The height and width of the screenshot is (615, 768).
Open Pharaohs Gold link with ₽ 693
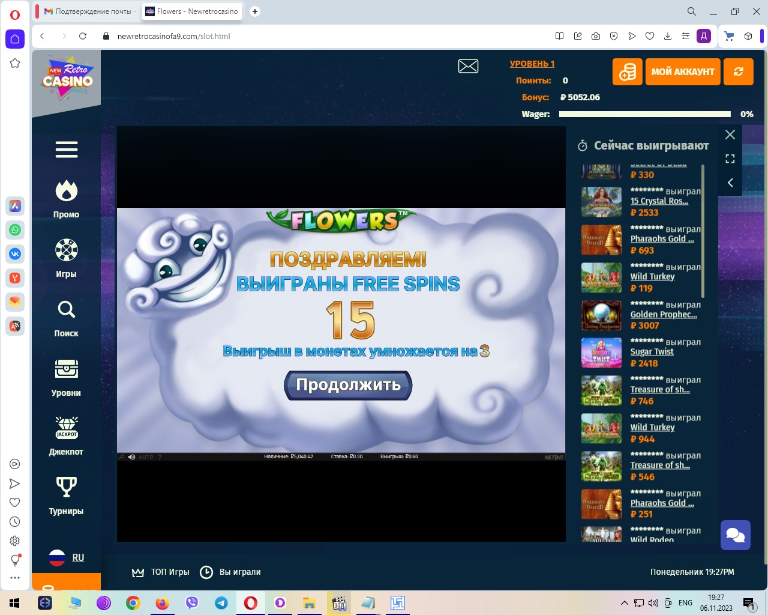click(662, 239)
